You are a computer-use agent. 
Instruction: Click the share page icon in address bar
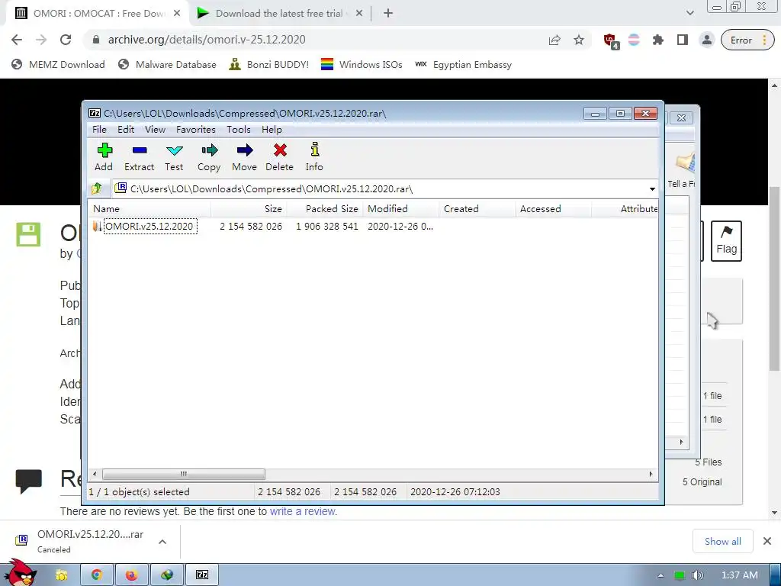click(x=554, y=40)
